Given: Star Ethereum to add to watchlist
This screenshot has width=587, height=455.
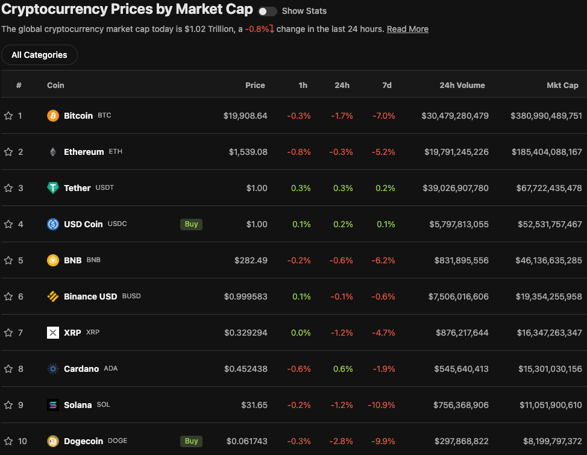Looking at the screenshot, I should point(8,152).
